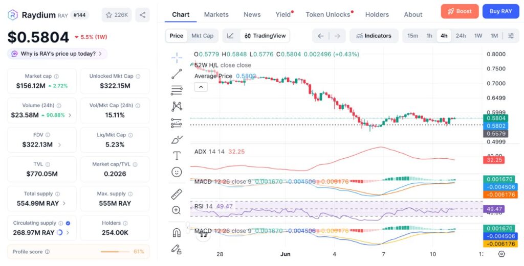Show Holders info tooltip icon

click(125, 223)
